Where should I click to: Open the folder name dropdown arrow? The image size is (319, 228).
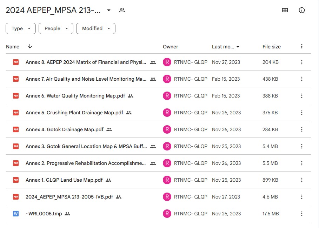(109, 10)
